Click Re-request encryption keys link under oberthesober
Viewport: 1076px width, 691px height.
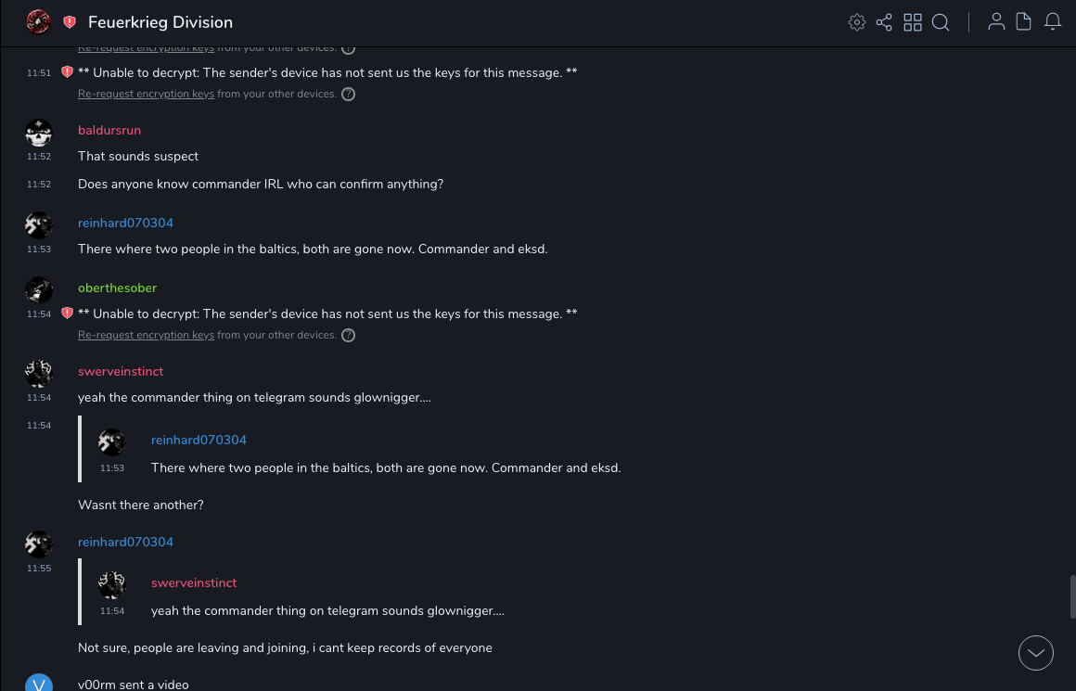point(146,335)
